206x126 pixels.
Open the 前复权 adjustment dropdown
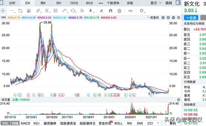point(153,17)
